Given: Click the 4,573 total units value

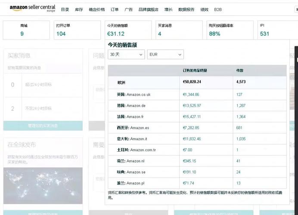Looking at the screenshot, I should (x=241, y=82).
